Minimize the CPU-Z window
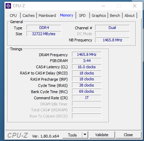 tap(103, 6)
